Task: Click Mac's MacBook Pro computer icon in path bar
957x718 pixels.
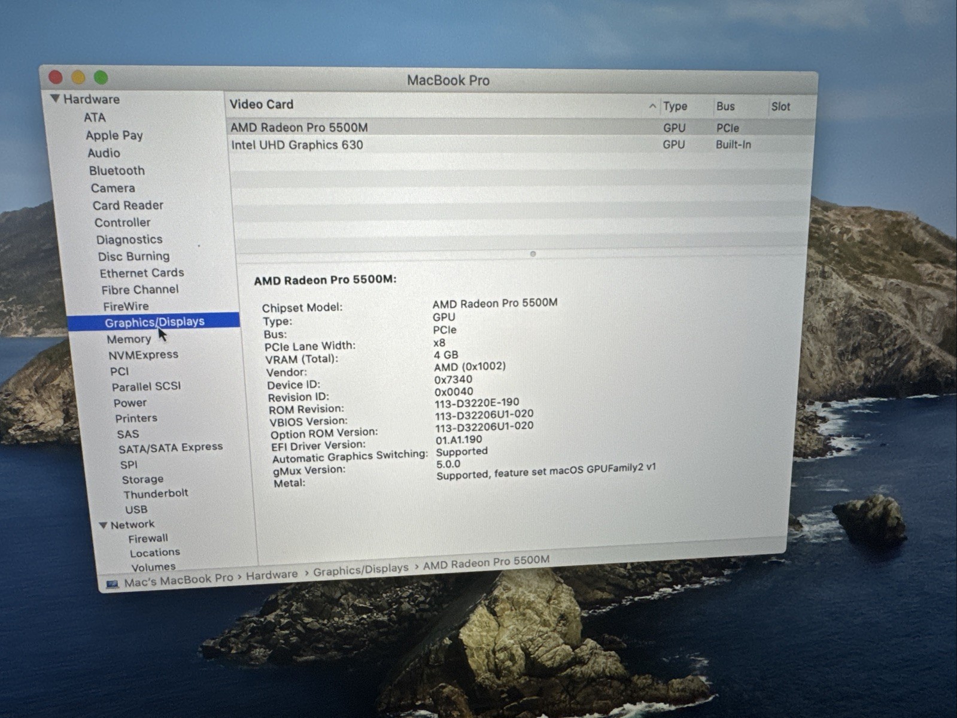Action: (113, 584)
